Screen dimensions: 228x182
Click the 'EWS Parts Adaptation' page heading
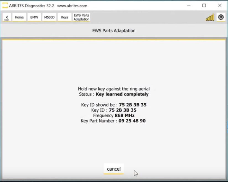pyautogui.click(x=114, y=31)
